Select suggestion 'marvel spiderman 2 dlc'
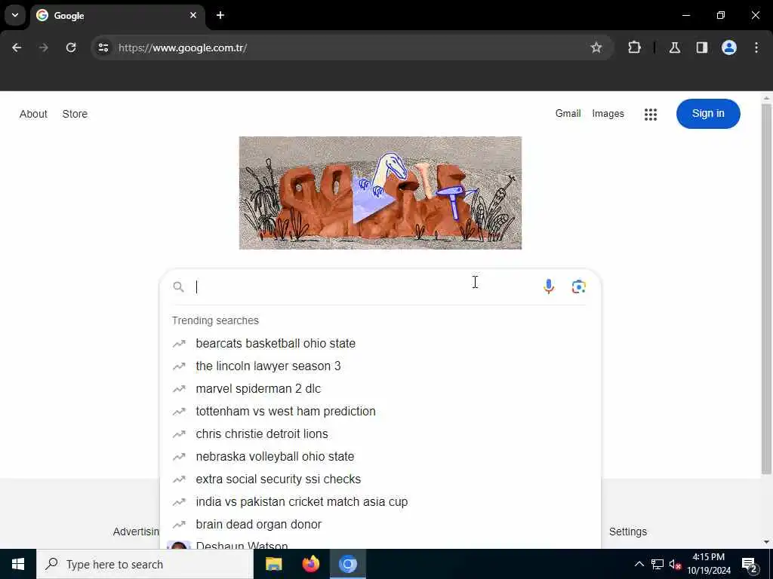This screenshot has width=773, height=579. [380, 388]
